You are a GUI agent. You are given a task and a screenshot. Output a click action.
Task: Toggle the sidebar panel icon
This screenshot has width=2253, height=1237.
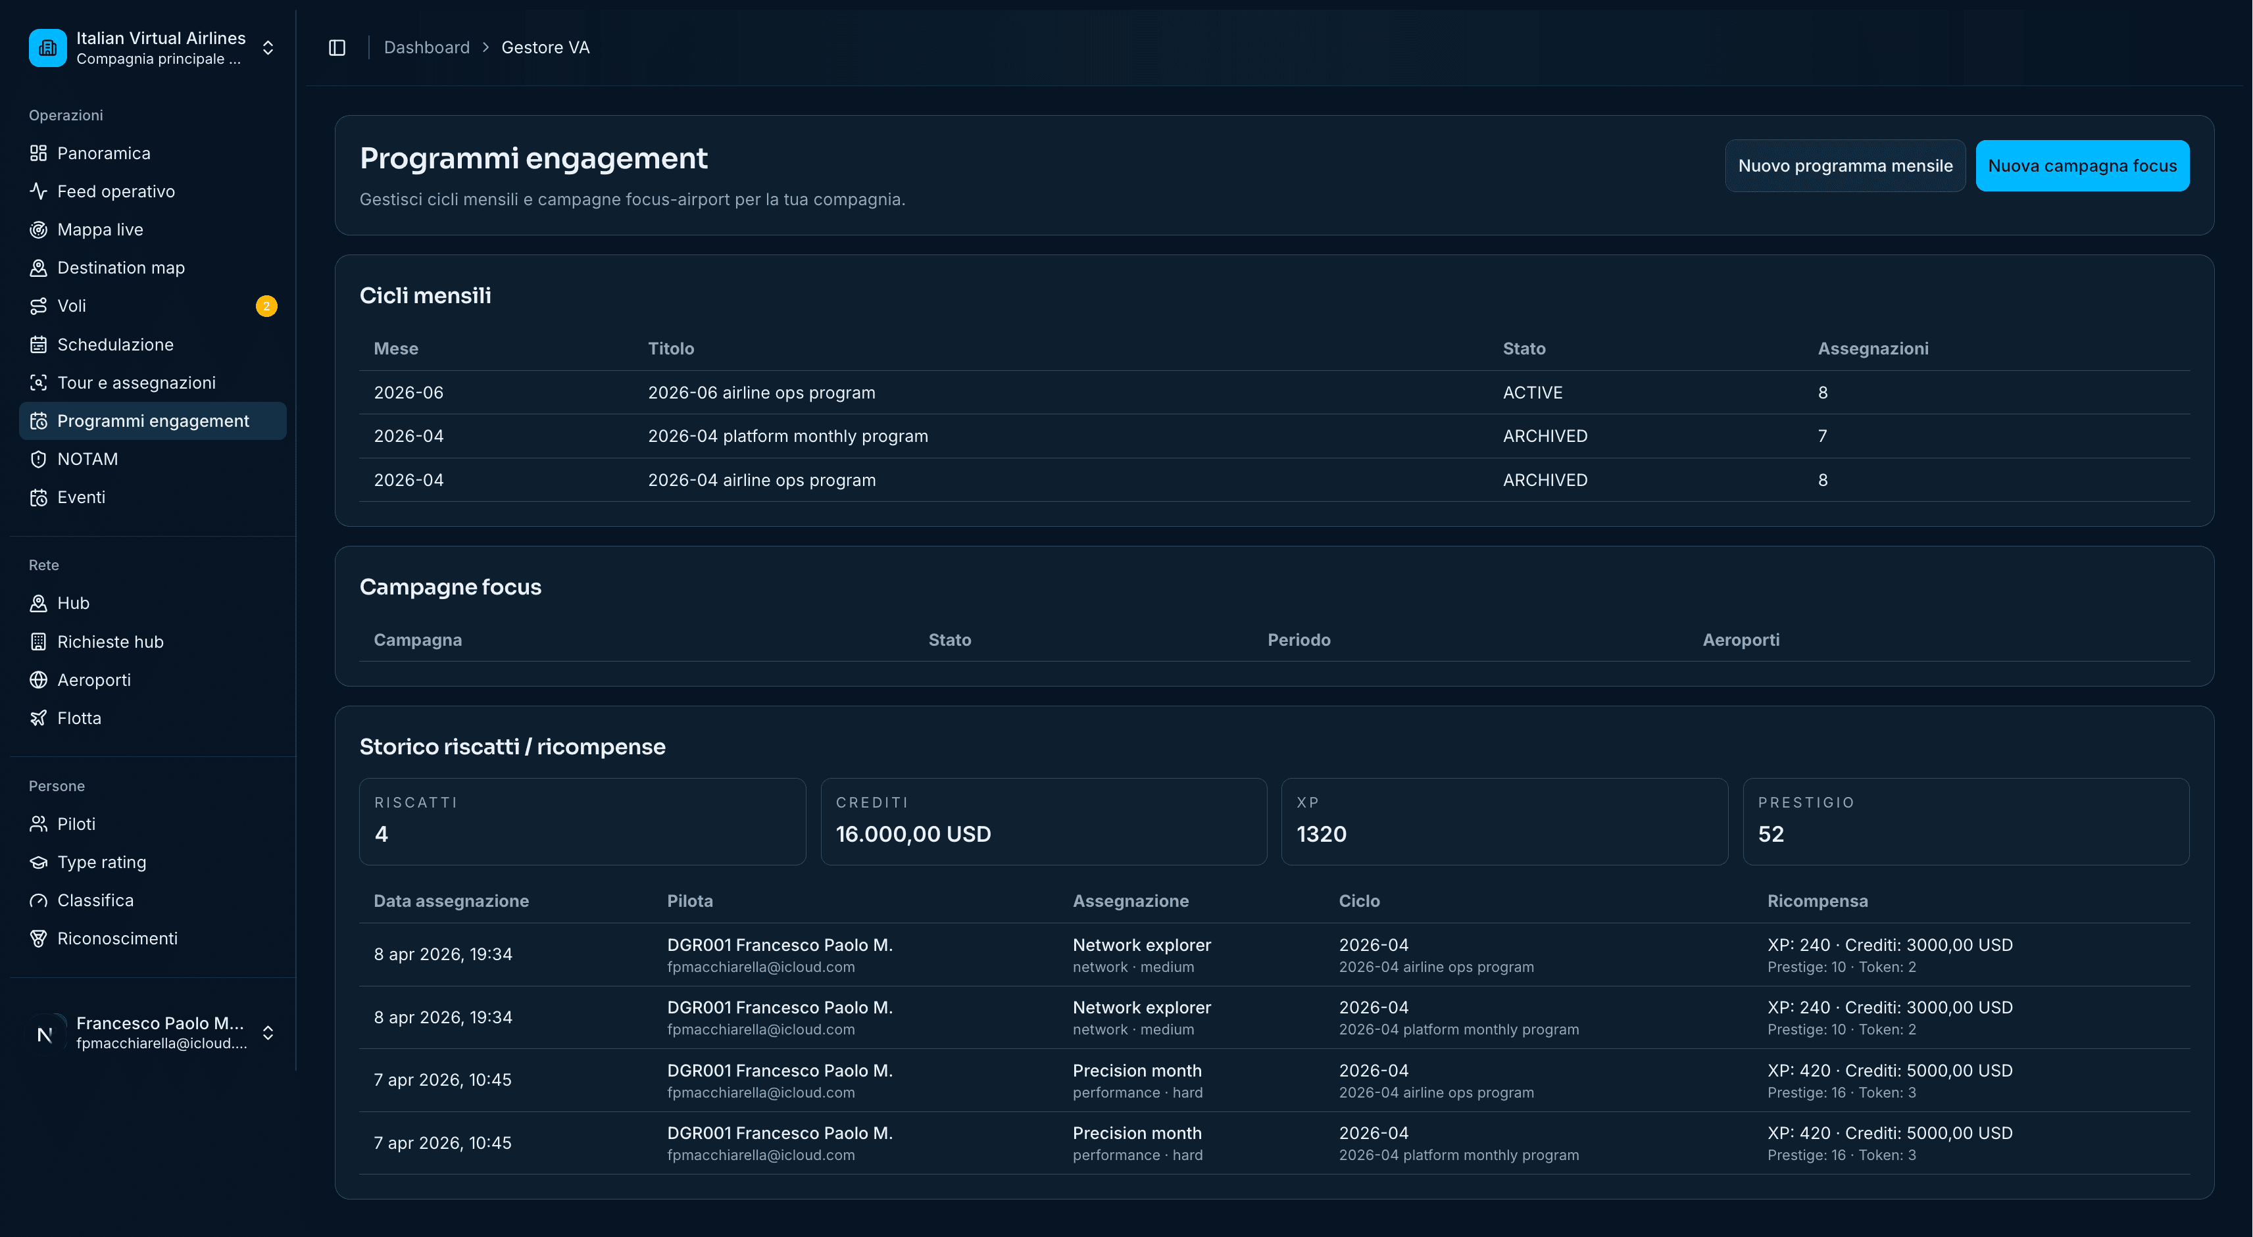point(337,48)
